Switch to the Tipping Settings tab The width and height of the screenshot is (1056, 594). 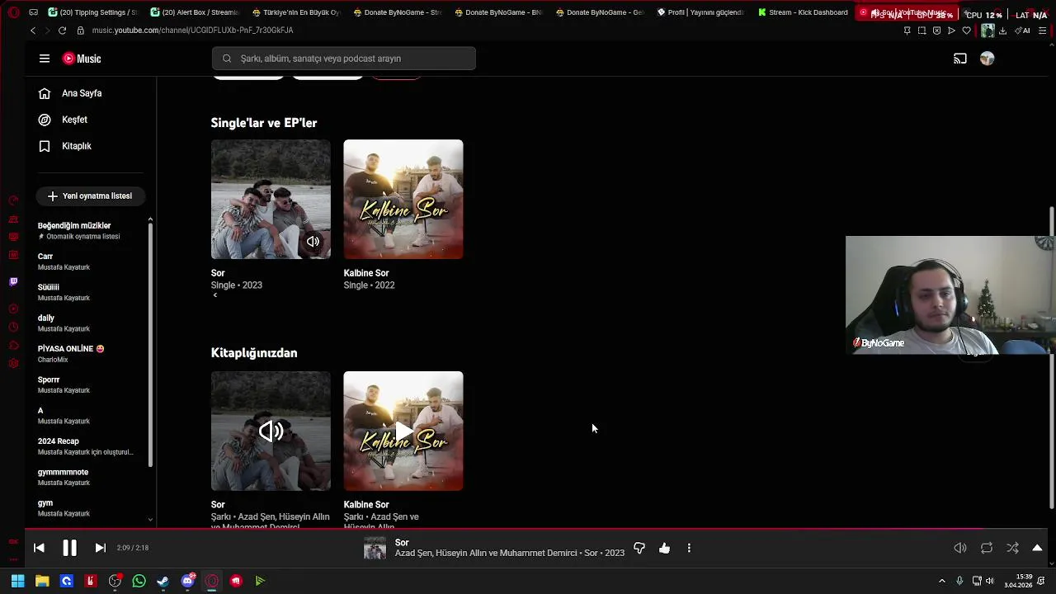point(93,12)
